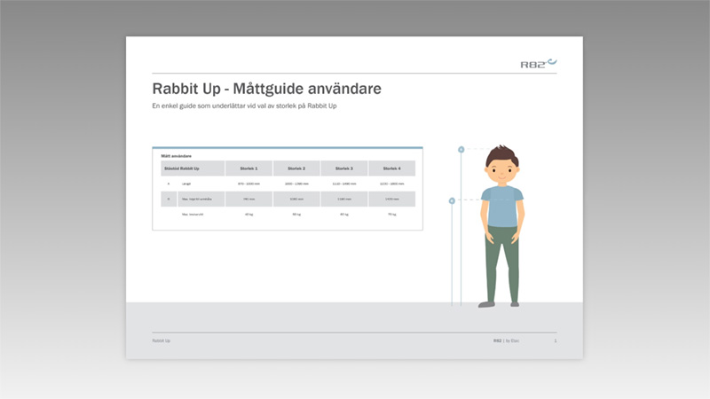Click the 'Storlek 4' column header
The width and height of the screenshot is (710, 399).
click(x=392, y=168)
